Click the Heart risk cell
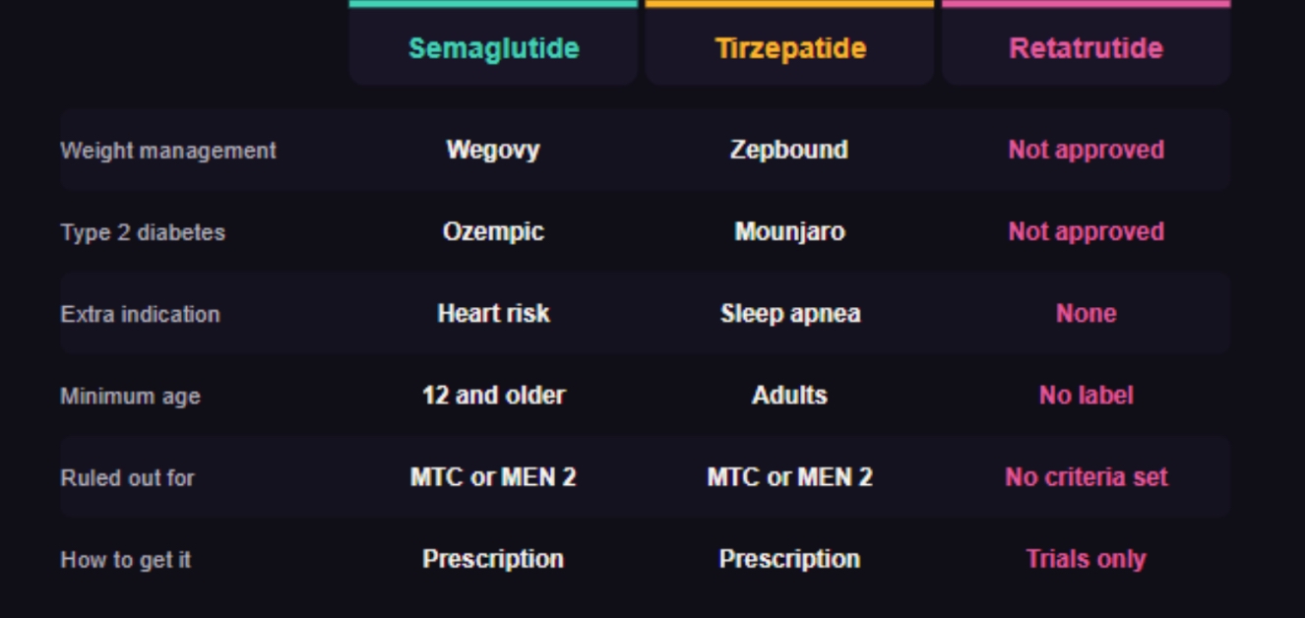Screen dimensions: 1305x618 click(x=493, y=313)
